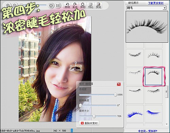Screen dimensions: 170x133
Task: Click the zoom out magnifier icon
Action: tap(15, 5)
